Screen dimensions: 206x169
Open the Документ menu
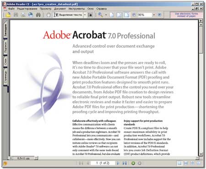point(60,9)
